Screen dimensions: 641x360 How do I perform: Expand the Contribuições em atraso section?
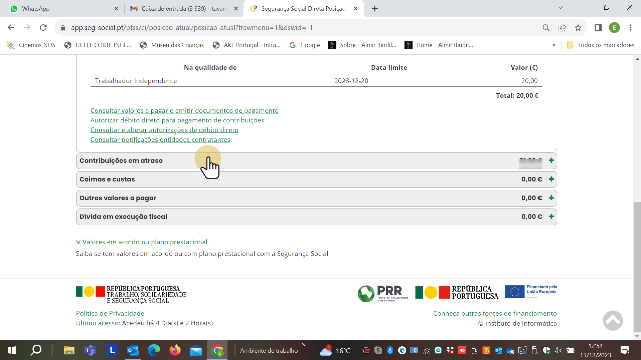[551, 160]
